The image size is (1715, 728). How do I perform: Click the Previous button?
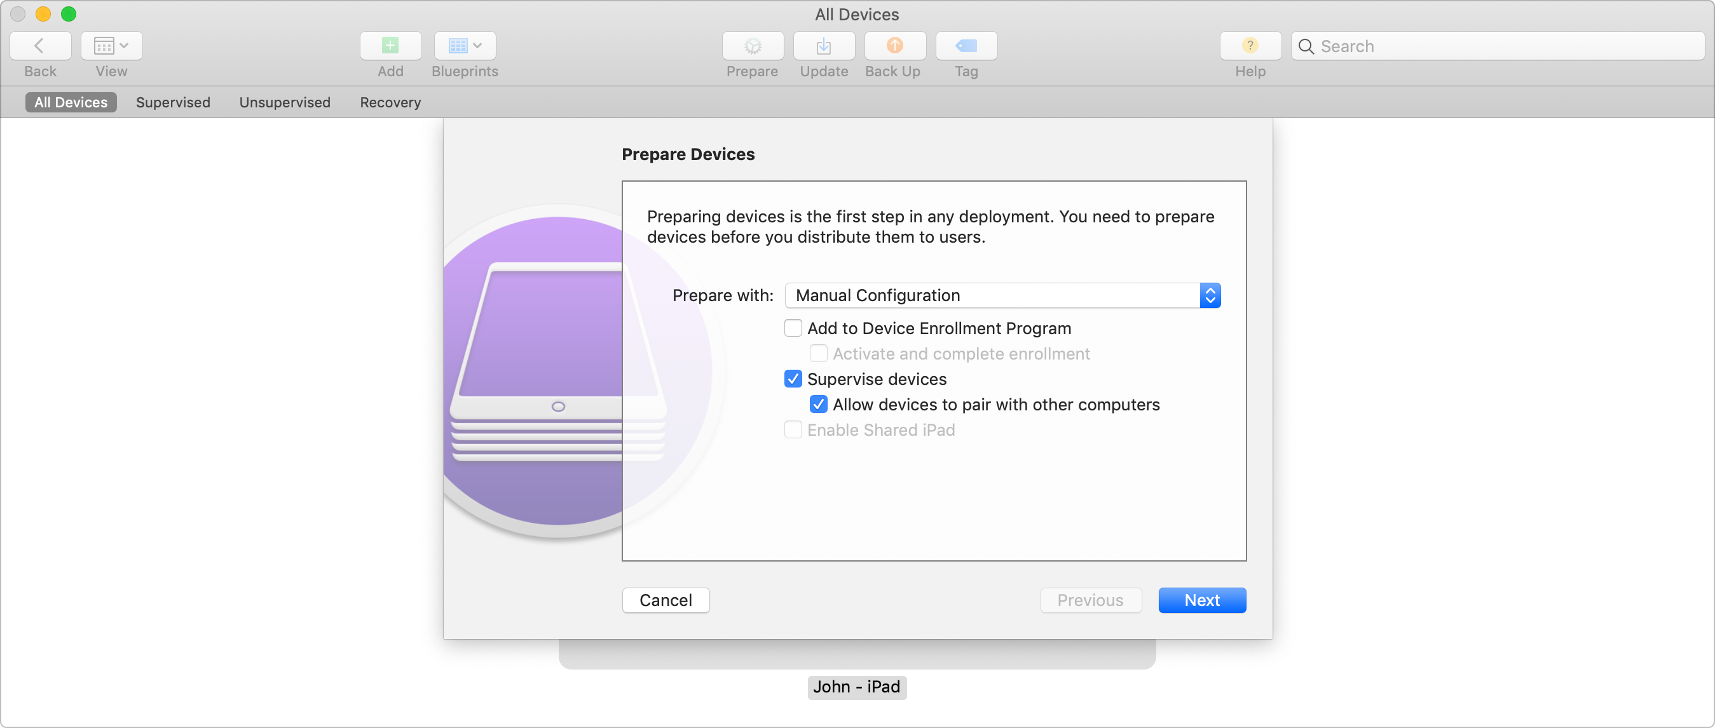tap(1091, 600)
